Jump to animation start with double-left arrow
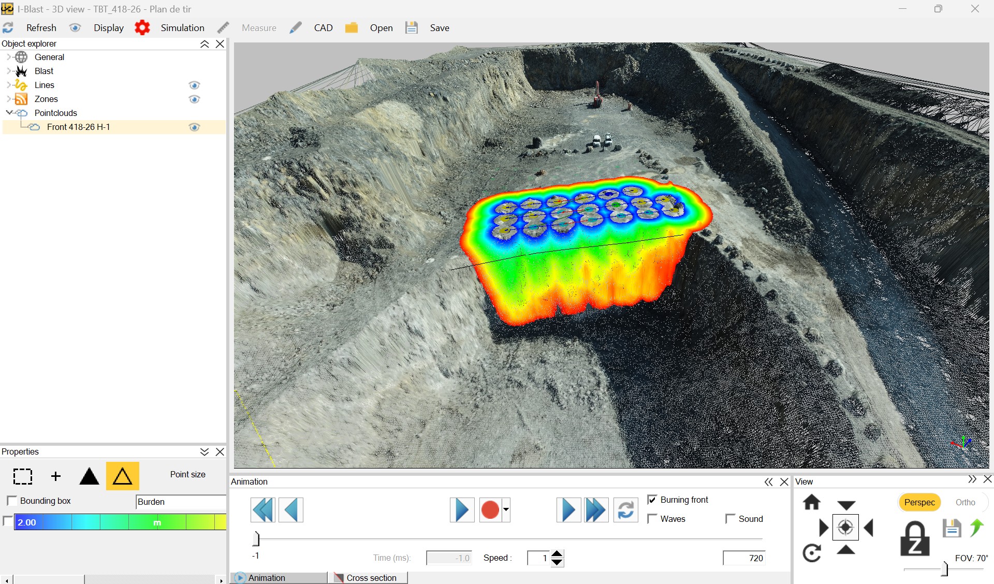 tap(263, 510)
